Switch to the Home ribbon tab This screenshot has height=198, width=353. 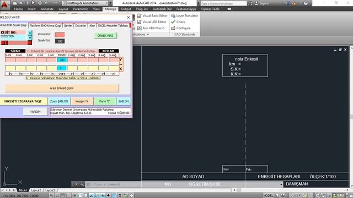[18, 9]
